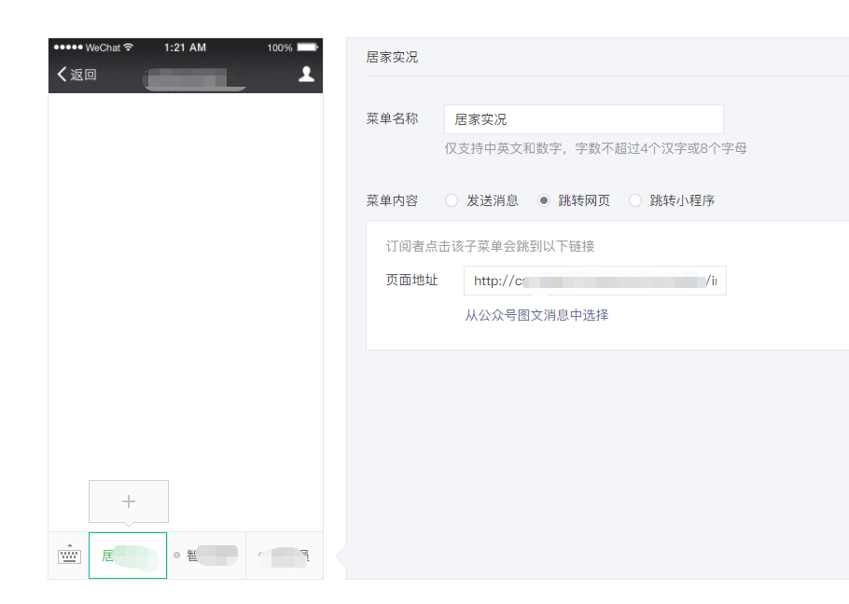Select the 居家实况 panel heading
This screenshot has height=604, width=849.
point(392,57)
